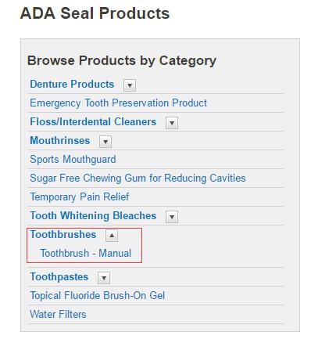Open the Toothpastes category link
This screenshot has height=339, width=318.
(59, 277)
